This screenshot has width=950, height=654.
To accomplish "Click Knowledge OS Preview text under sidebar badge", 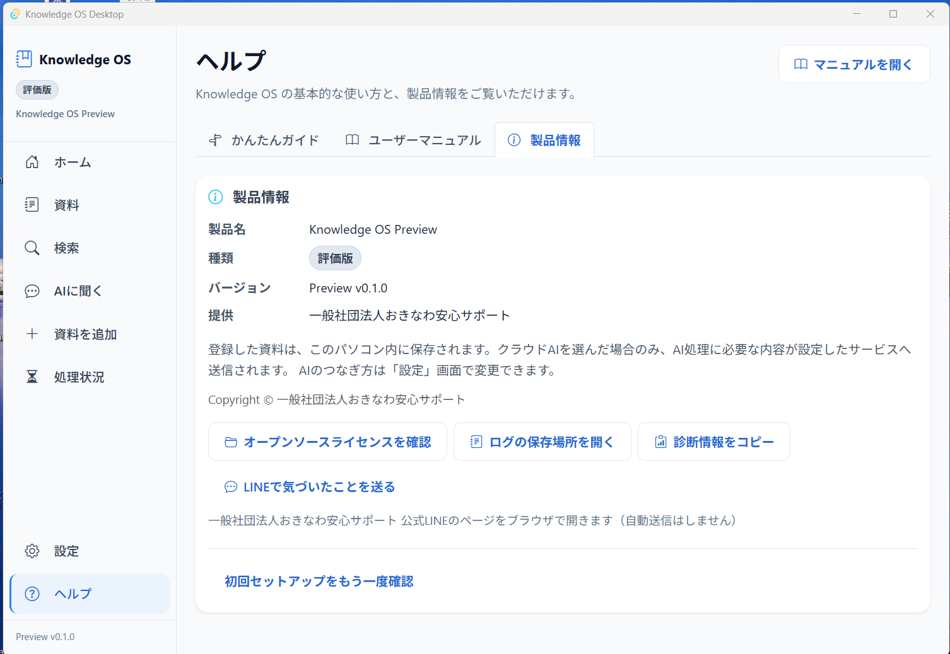I will click(x=66, y=114).
